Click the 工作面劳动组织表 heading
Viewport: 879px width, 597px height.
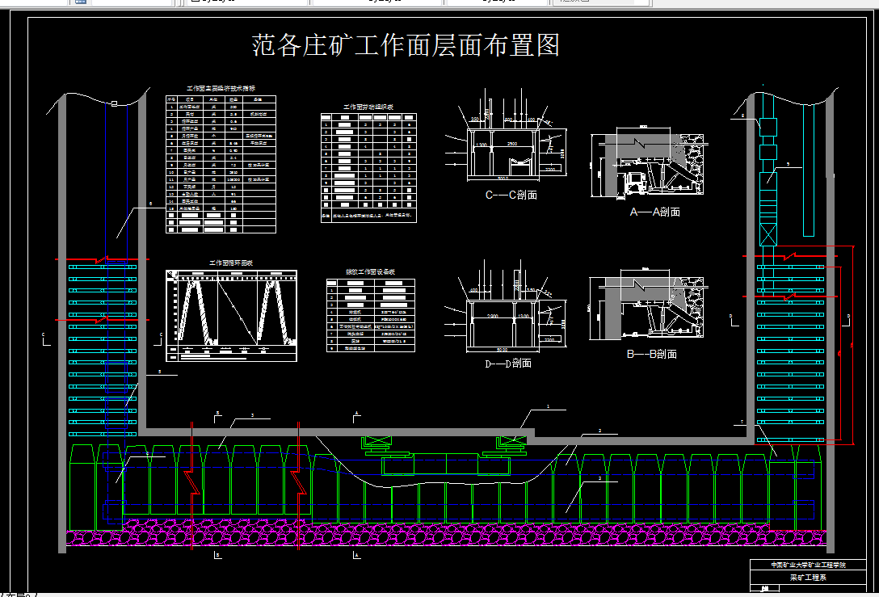pyautogui.click(x=368, y=107)
